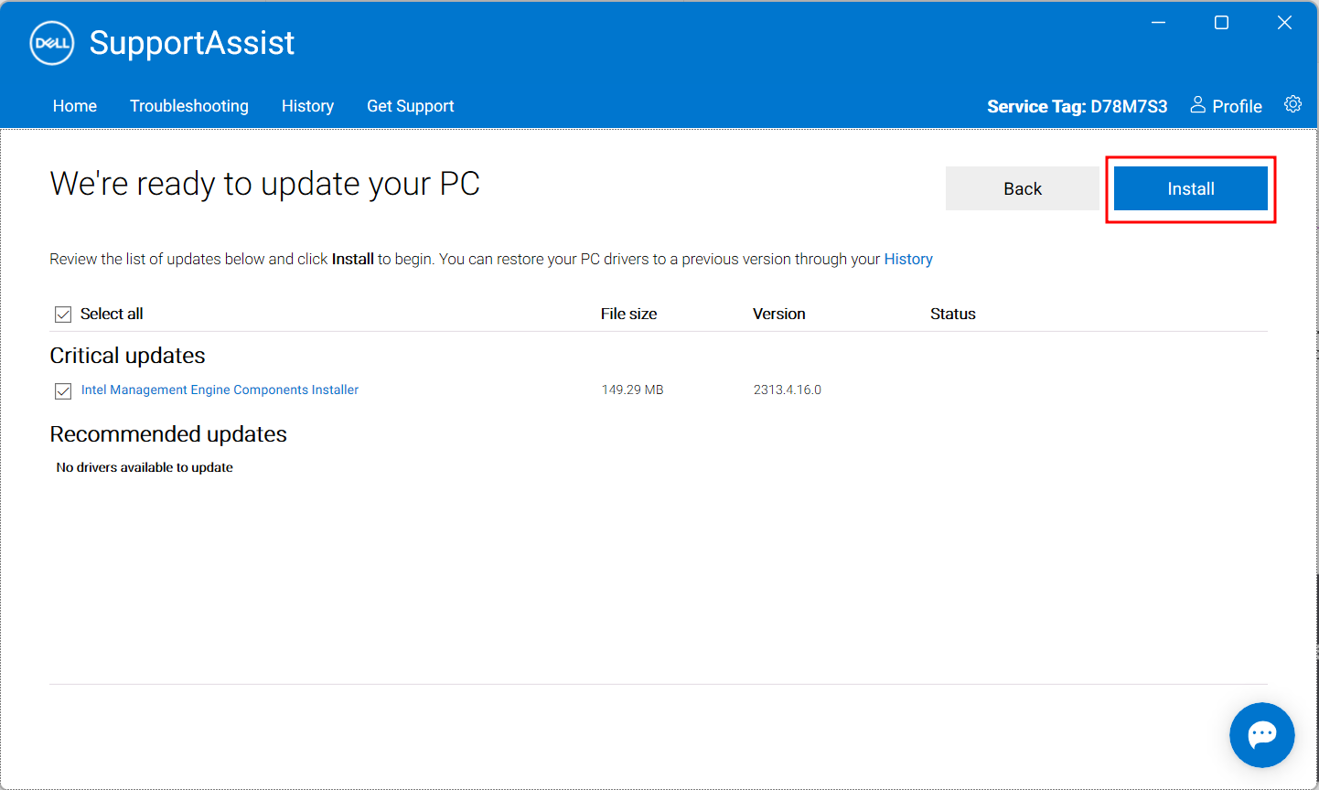Open the History link in the description
1319x790 pixels.
[908, 259]
